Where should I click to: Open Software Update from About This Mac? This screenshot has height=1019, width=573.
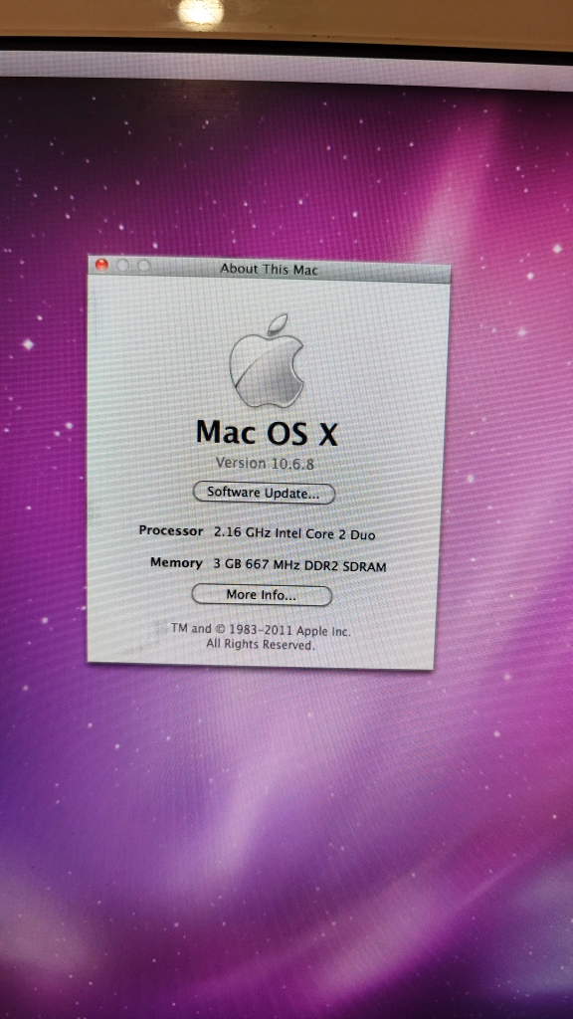tap(264, 493)
